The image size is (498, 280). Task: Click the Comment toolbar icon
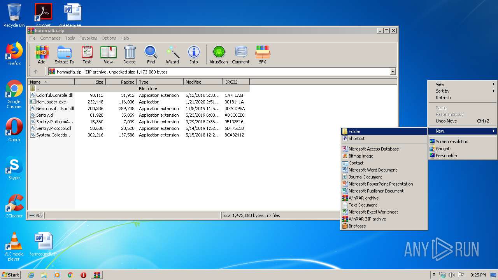[x=241, y=54]
